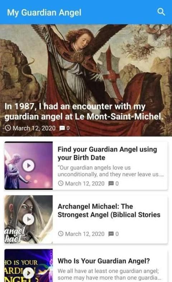Viewport: 172px width, 282px height.
Task: Open the Find your Guardian Angel article title
Action: [107, 154]
